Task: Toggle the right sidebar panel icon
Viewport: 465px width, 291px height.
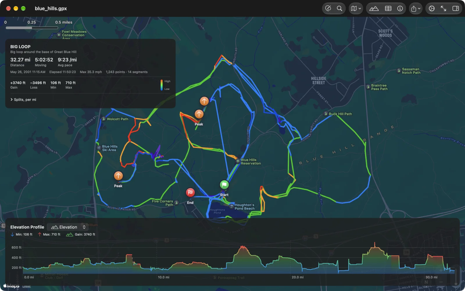Action: click(x=456, y=8)
